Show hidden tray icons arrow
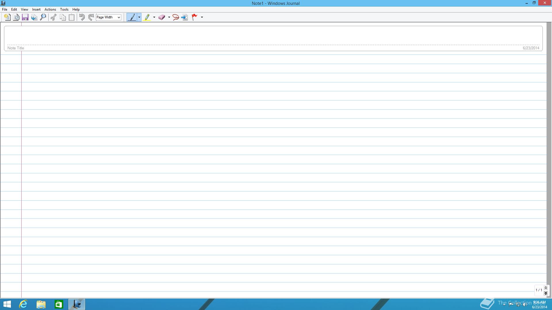 coord(504,305)
